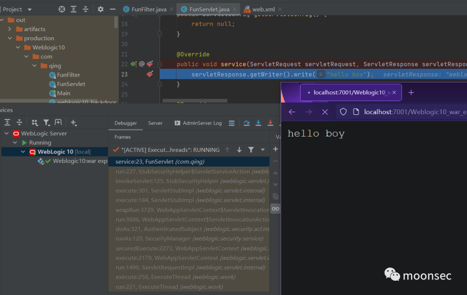This screenshot has height=295, width=467.
Task: Click the copy/duplicate watch icon
Action: (x=275, y=196)
